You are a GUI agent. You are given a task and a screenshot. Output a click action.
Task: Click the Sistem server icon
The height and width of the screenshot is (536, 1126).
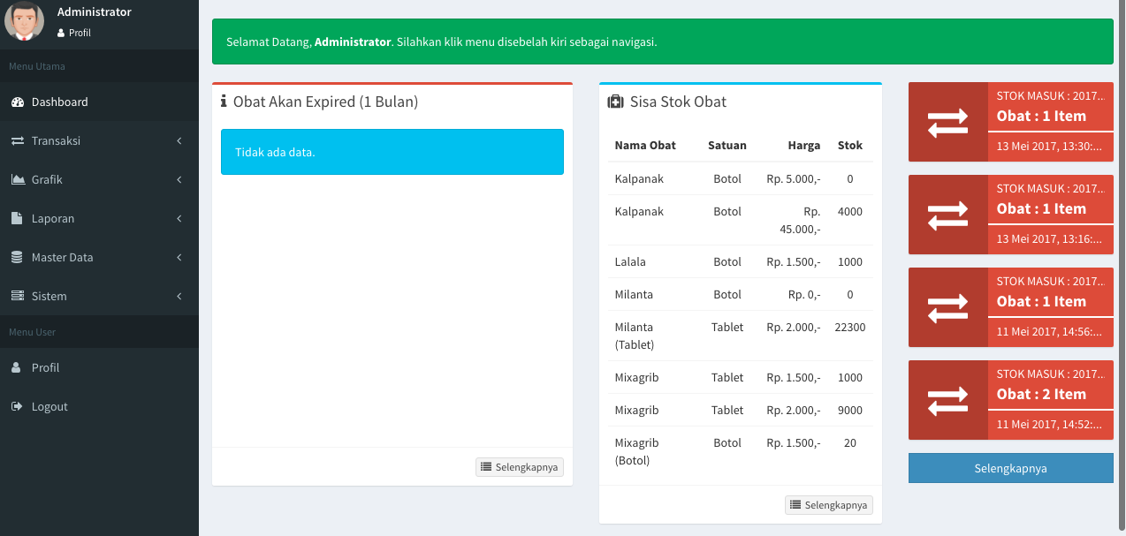pyautogui.click(x=17, y=297)
